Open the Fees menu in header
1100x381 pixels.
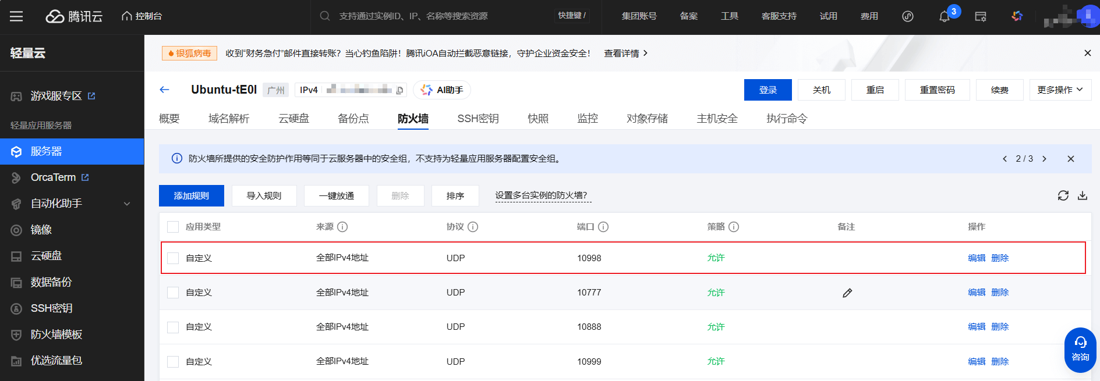tap(869, 16)
